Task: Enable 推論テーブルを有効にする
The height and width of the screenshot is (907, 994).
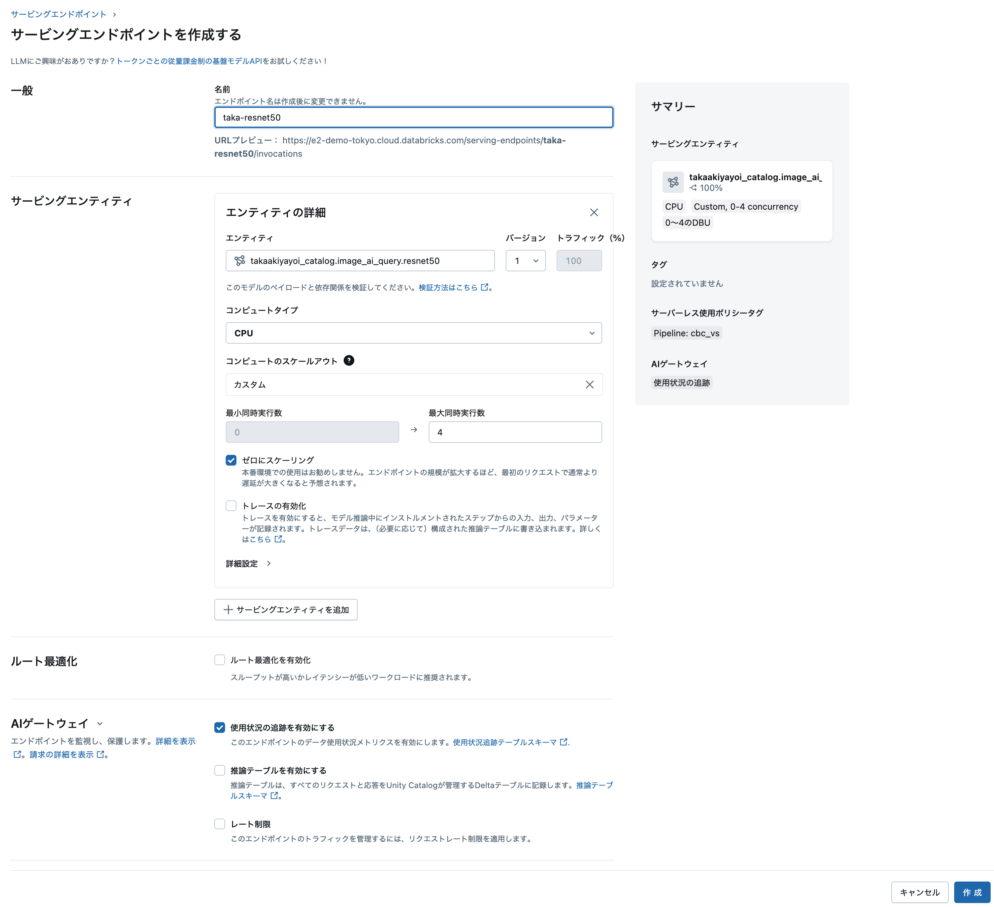Action: coord(219,770)
